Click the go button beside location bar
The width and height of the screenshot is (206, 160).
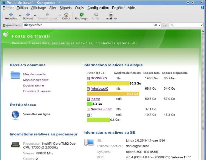click(x=165, y=25)
